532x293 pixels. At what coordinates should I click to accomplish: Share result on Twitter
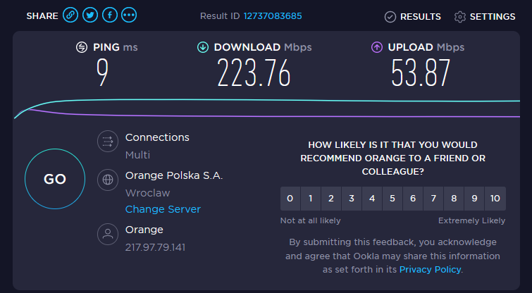90,15
